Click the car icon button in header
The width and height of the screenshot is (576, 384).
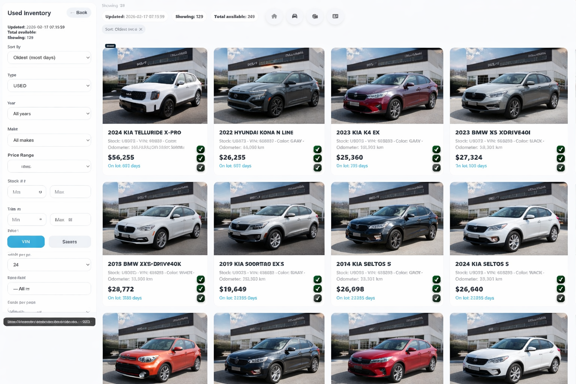295,16
